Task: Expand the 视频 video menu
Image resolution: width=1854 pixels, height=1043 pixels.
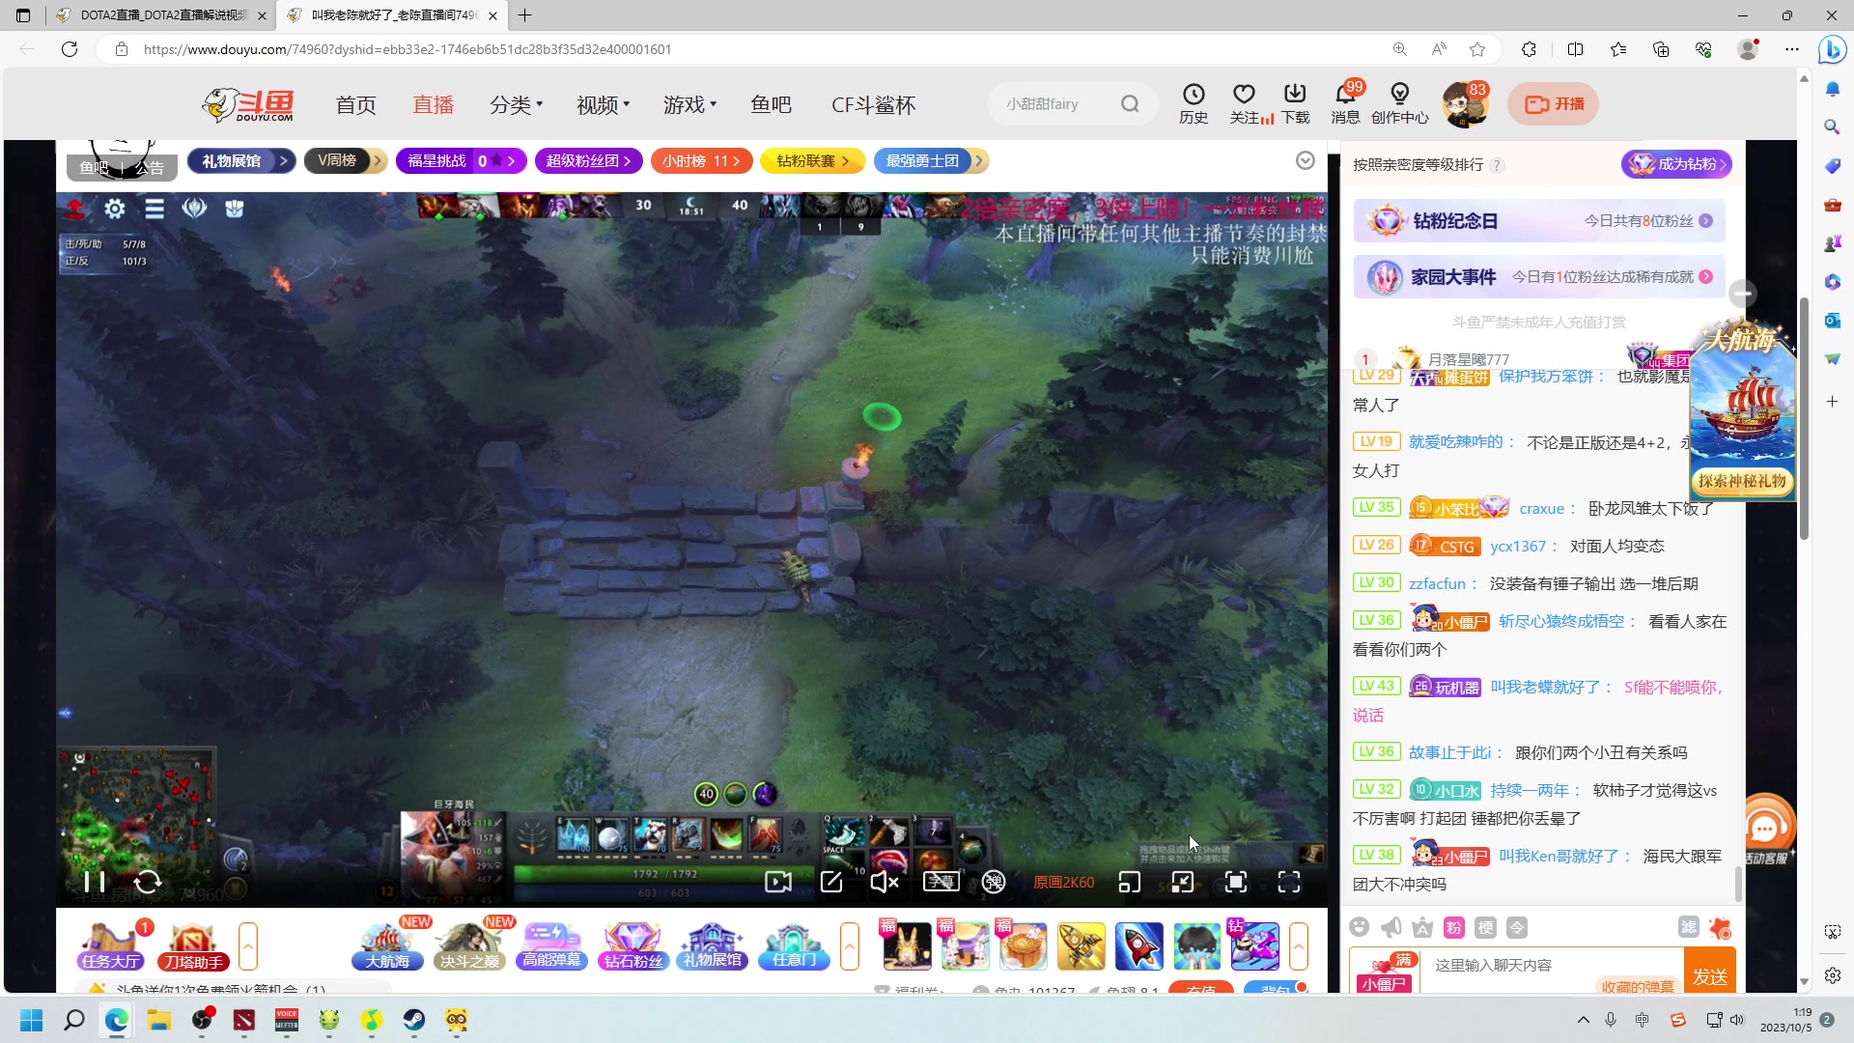Action: click(603, 104)
